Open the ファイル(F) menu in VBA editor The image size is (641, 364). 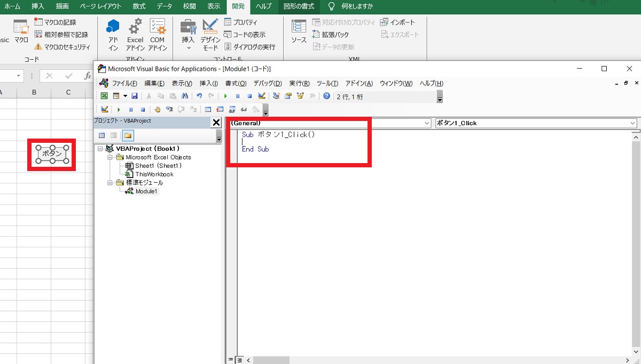(124, 83)
